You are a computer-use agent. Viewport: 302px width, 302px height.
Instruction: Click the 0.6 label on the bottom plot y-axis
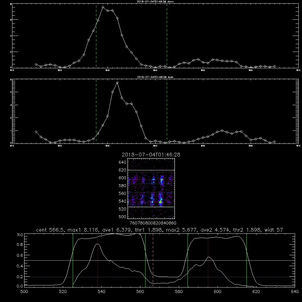[x=20, y=255]
